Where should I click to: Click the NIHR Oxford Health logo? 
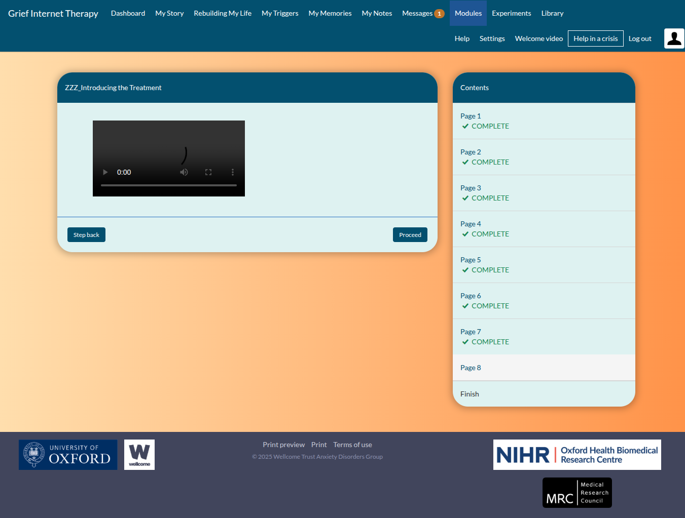[577, 455]
